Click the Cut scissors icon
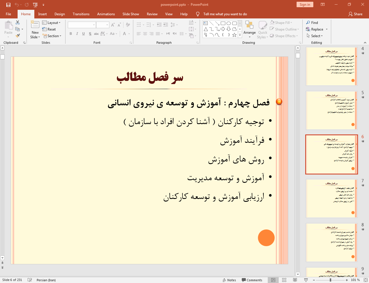Image resolution: width=369 pixels, height=283 pixels. point(18,22)
